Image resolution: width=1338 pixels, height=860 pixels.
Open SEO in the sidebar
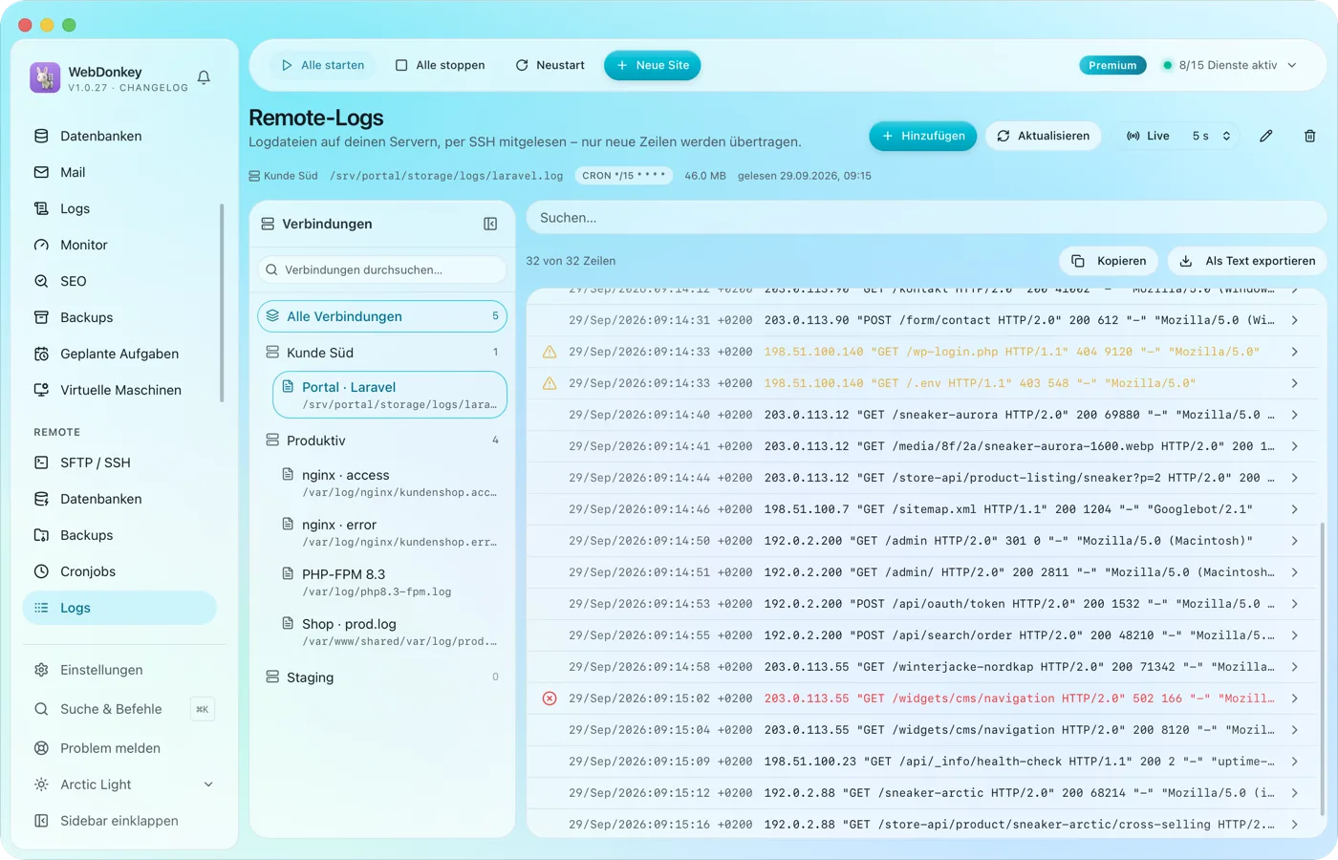click(119, 281)
